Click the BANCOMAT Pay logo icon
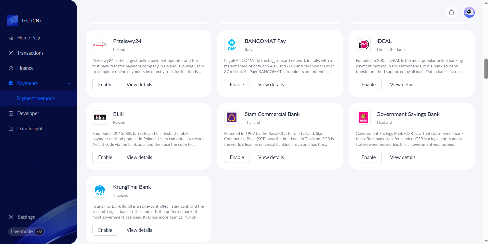489x244 pixels. (232, 45)
